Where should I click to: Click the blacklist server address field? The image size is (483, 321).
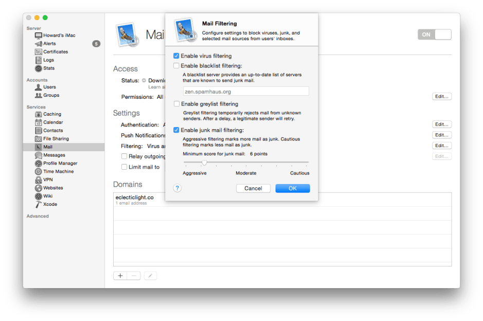point(245,91)
